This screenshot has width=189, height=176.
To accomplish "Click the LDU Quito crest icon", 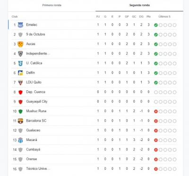I will tap(20, 82).
